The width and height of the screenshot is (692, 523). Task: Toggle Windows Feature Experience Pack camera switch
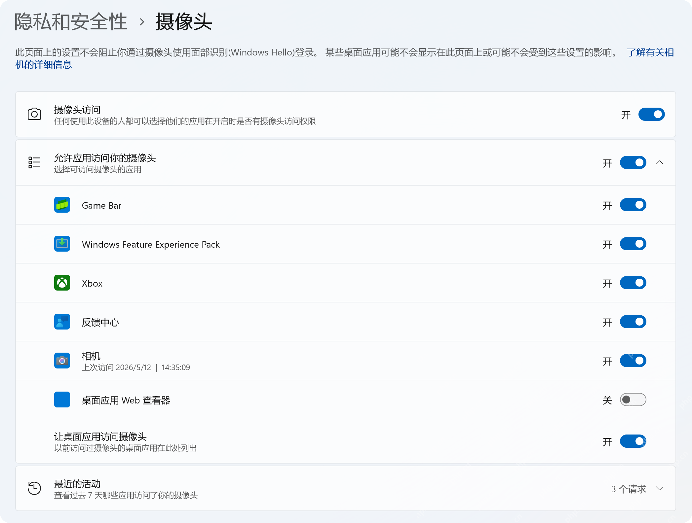click(633, 244)
